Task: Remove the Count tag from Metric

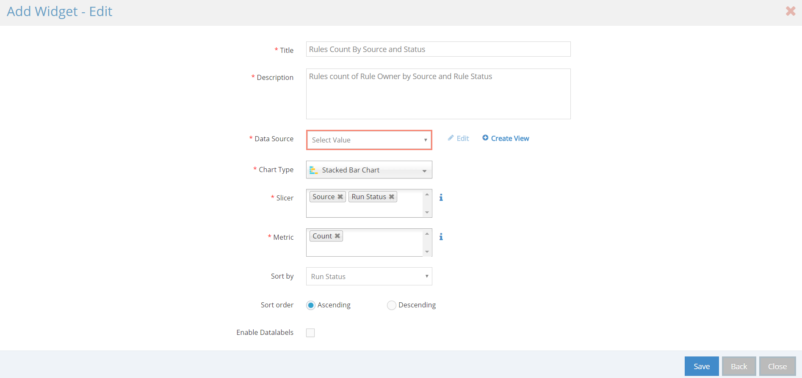Action: (337, 236)
